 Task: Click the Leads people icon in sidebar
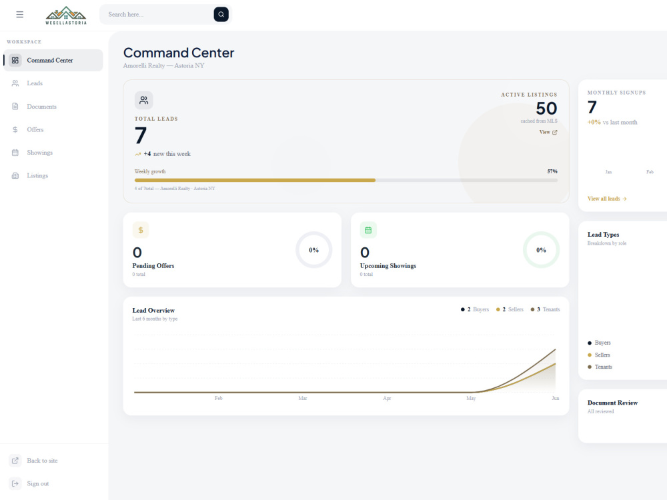point(15,83)
